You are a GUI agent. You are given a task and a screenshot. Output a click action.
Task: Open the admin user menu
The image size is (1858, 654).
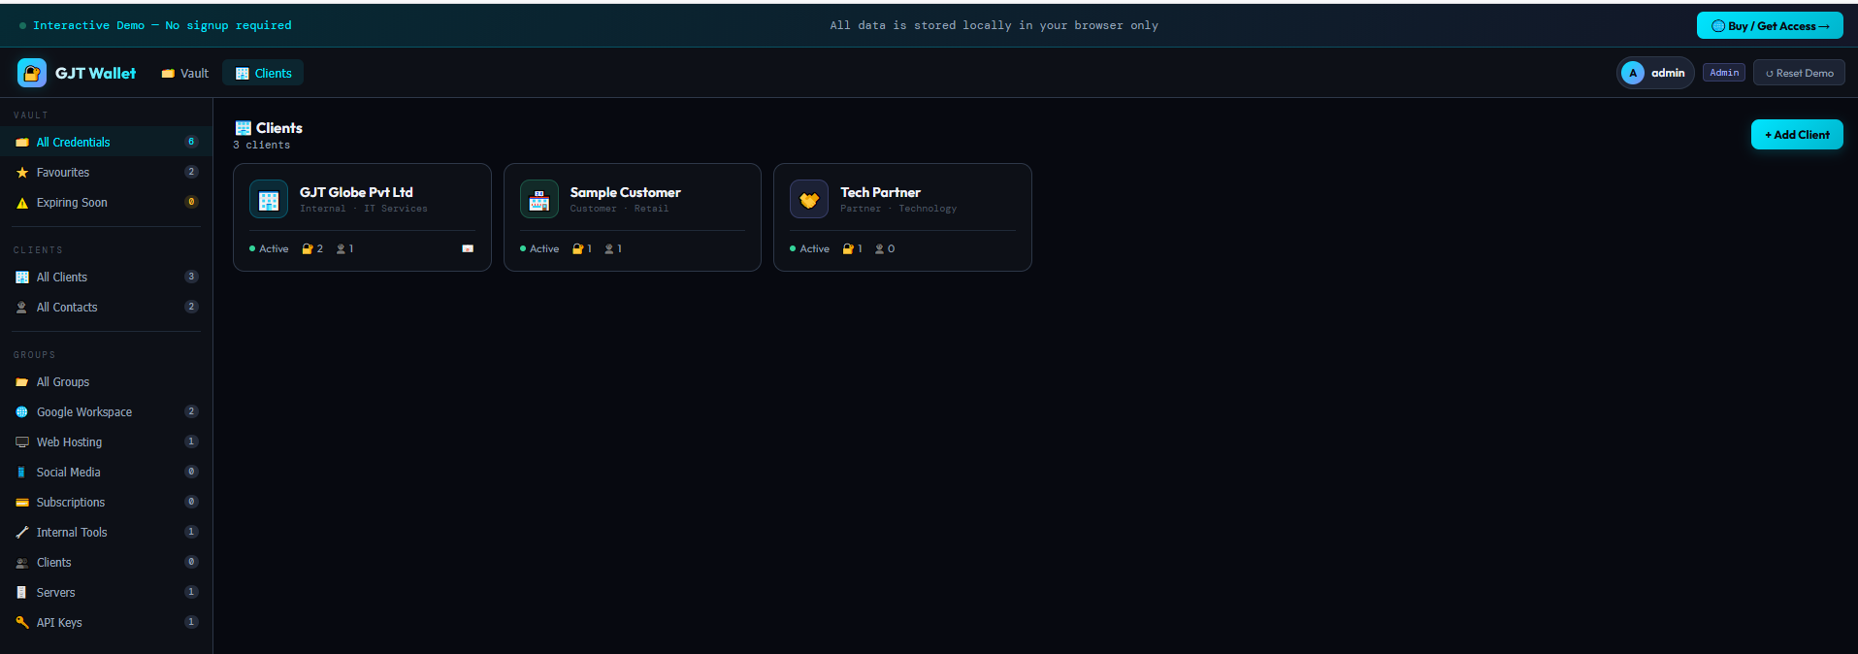pos(1655,73)
